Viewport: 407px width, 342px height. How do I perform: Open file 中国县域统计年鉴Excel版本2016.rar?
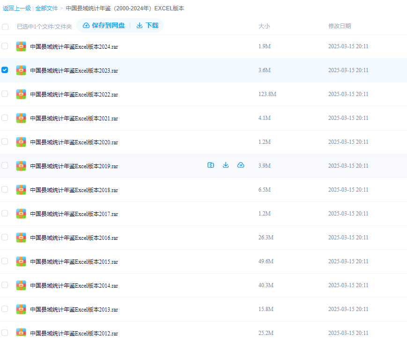74,238
